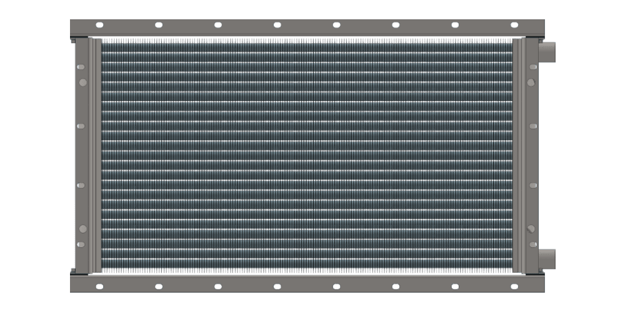Image resolution: width=625 pixels, height=312 pixels.
Task: Select the leftmost bolt hole on top flange
Action: click(x=99, y=25)
